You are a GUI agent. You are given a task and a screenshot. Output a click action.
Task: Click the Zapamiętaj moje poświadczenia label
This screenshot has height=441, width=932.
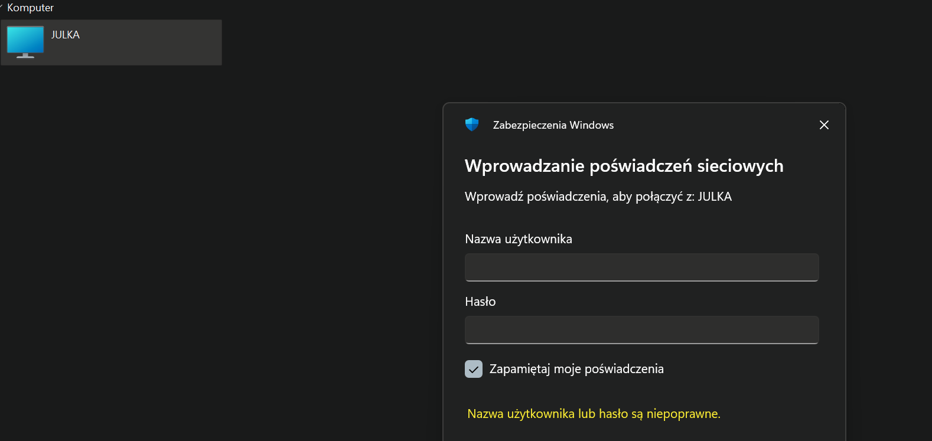(x=576, y=369)
